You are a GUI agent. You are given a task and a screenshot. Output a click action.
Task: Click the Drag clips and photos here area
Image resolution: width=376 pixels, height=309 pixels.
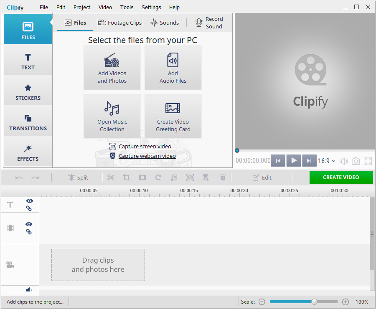pyautogui.click(x=98, y=265)
